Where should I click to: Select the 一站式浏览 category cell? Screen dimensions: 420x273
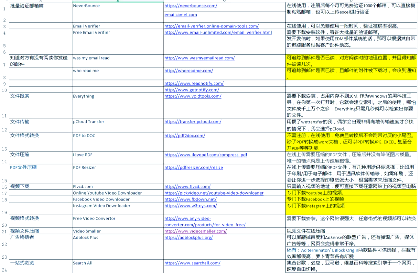pyautogui.click(x=41, y=266)
